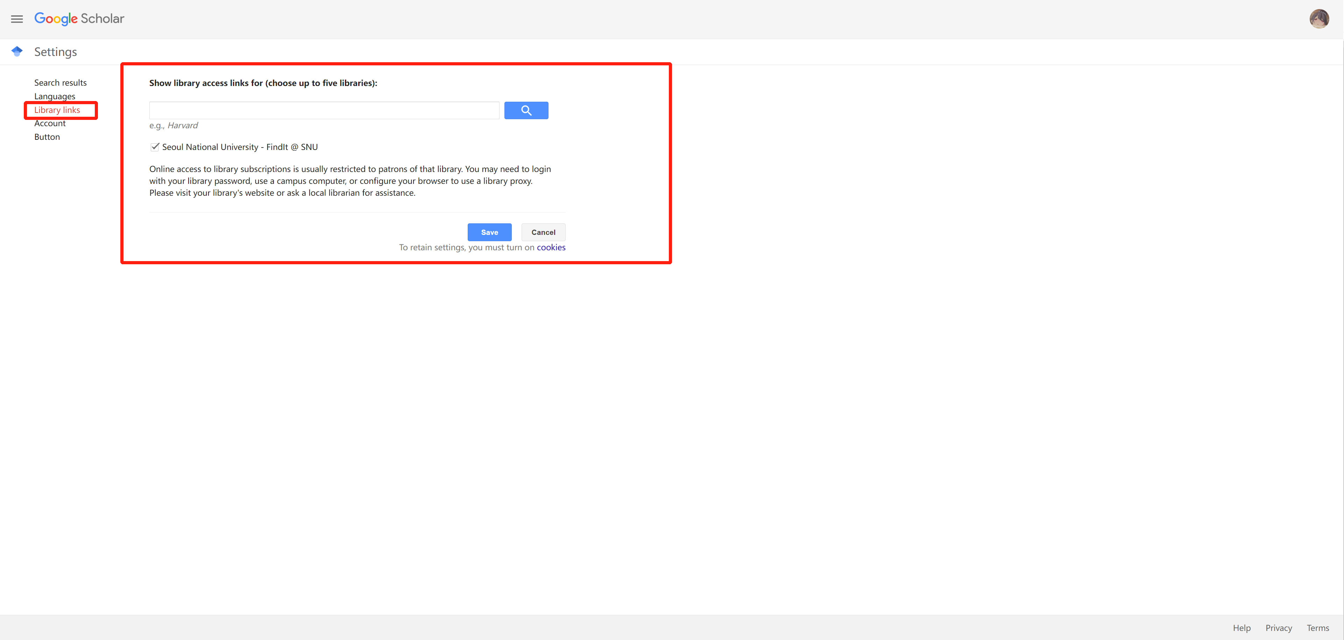
Task: Open the Terms link in footer
Action: point(1318,628)
